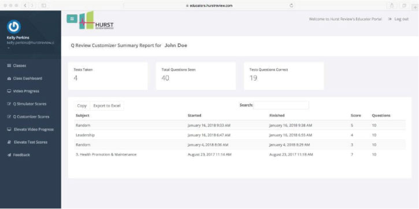
Task: Click the browser back arrow
Action: (x=25, y=5)
